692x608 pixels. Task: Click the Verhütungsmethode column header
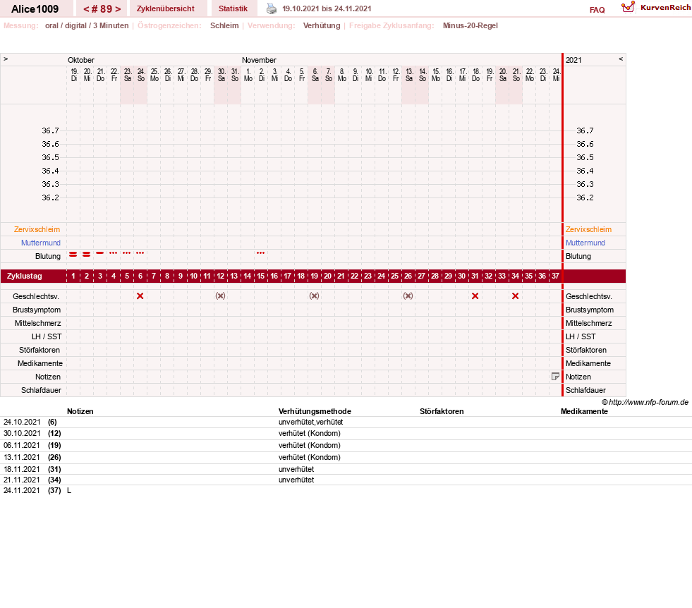point(315,411)
